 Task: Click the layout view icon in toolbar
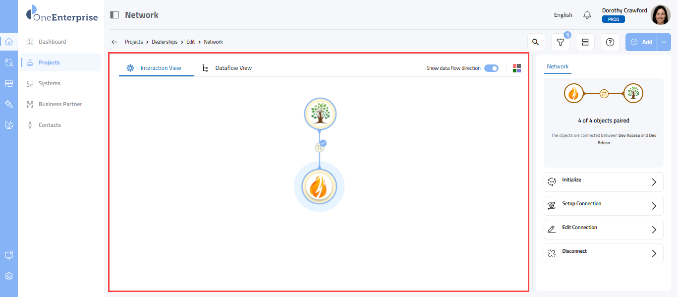pyautogui.click(x=585, y=43)
